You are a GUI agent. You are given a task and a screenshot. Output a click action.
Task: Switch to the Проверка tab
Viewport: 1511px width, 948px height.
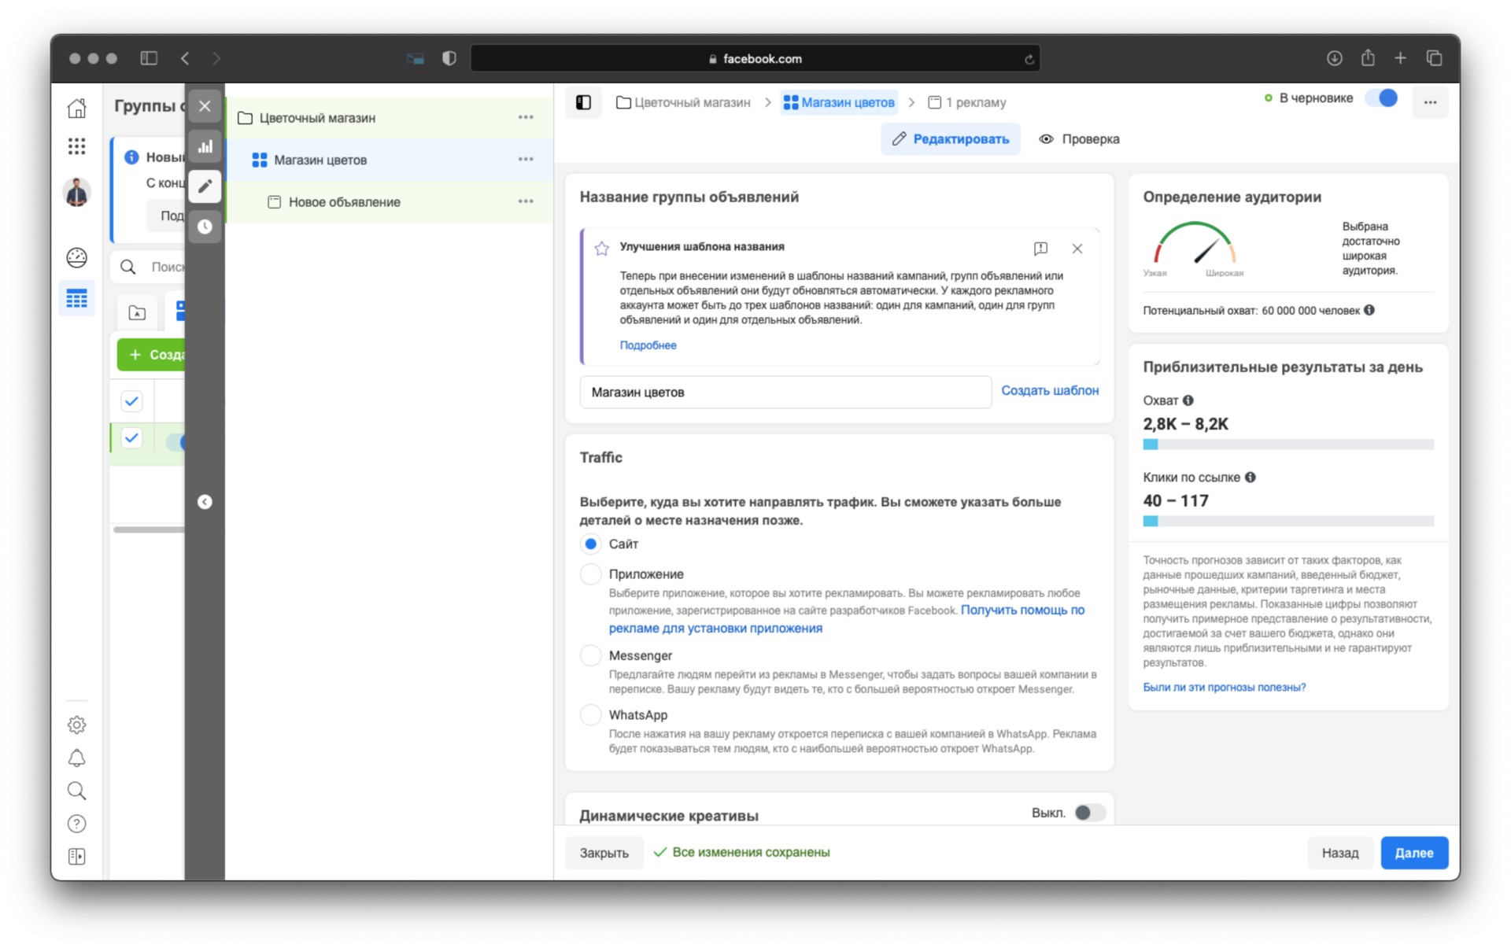tap(1079, 139)
